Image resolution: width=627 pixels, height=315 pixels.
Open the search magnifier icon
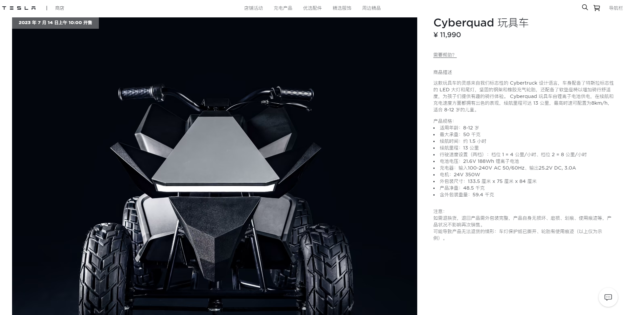[585, 7]
